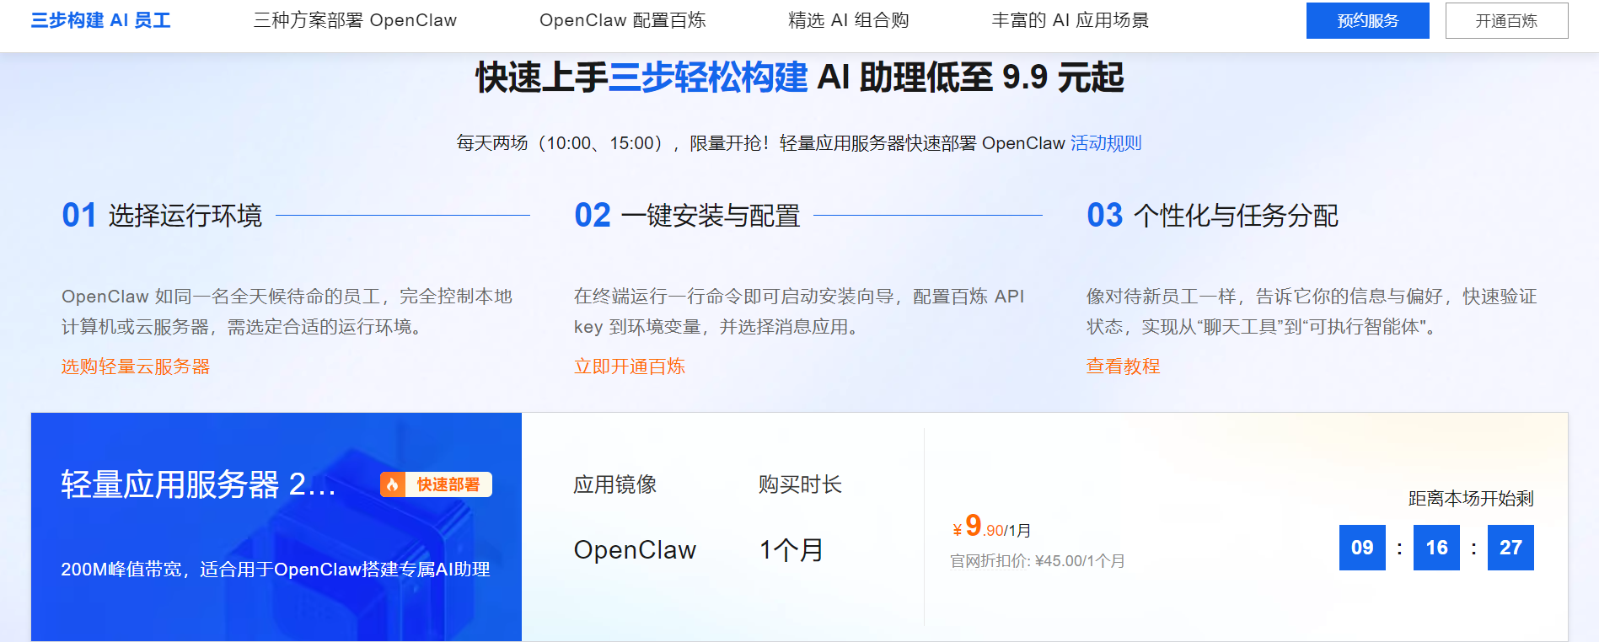Click the 01 选择运行环境 step heading
This screenshot has width=1599, height=642.
click(x=162, y=216)
